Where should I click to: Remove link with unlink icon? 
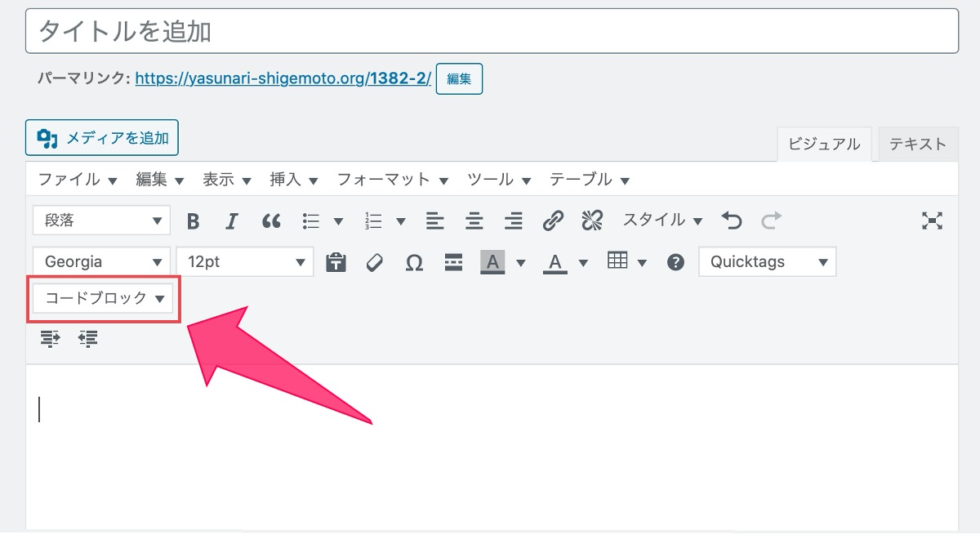[x=592, y=220]
